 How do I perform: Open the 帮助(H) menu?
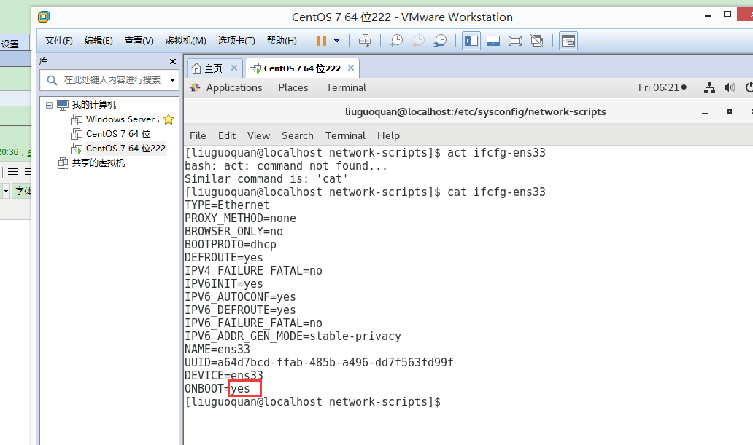(282, 41)
